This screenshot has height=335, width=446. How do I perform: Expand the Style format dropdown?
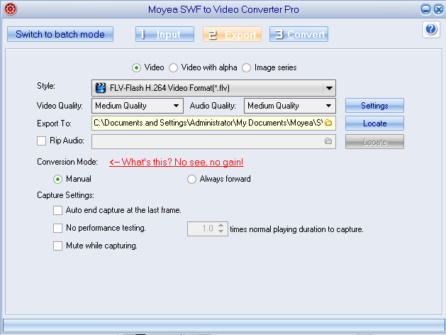pyautogui.click(x=329, y=88)
